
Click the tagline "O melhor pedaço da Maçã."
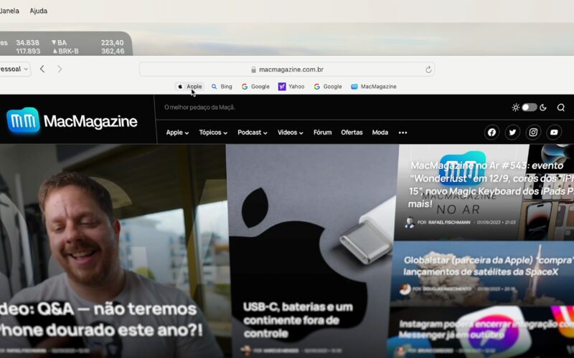[199, 107]
